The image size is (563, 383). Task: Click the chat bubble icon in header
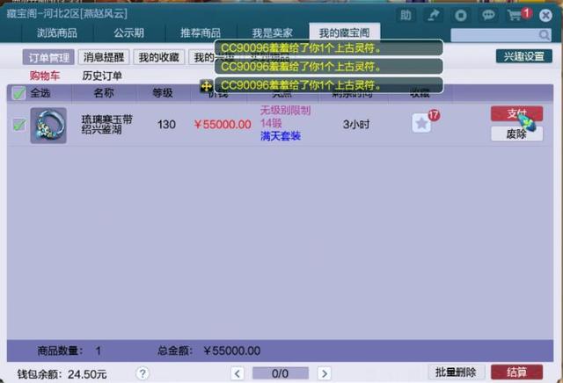click(x=488, y=16)
